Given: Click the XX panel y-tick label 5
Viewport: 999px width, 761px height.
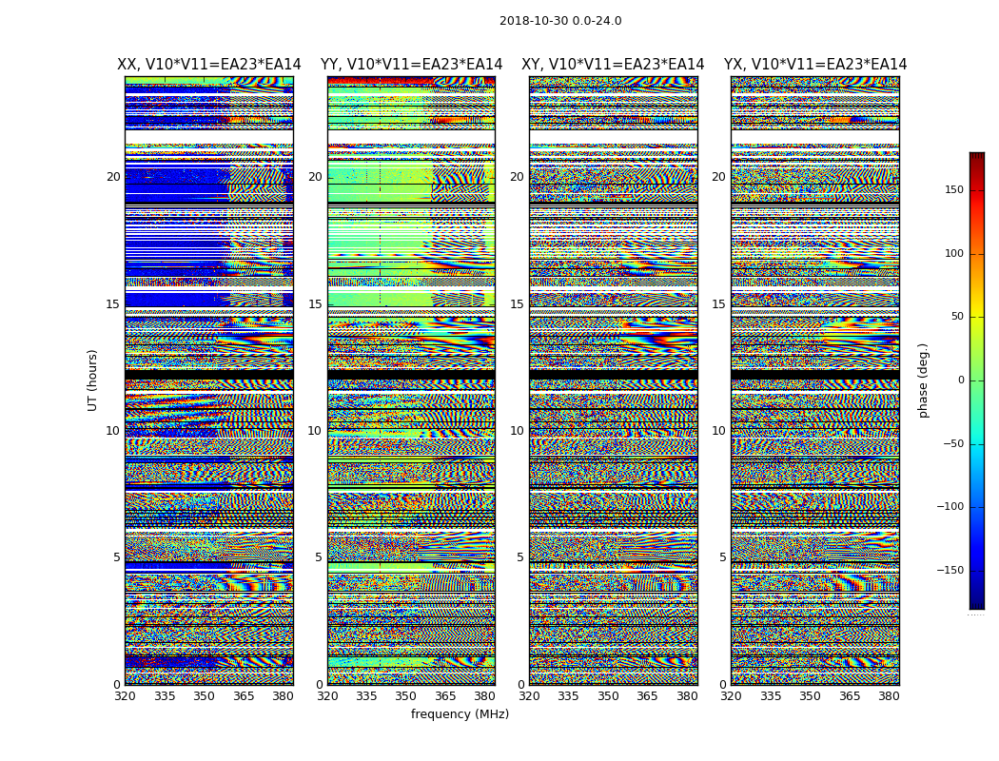Looking at the screenshot, I should pos(117,557).
